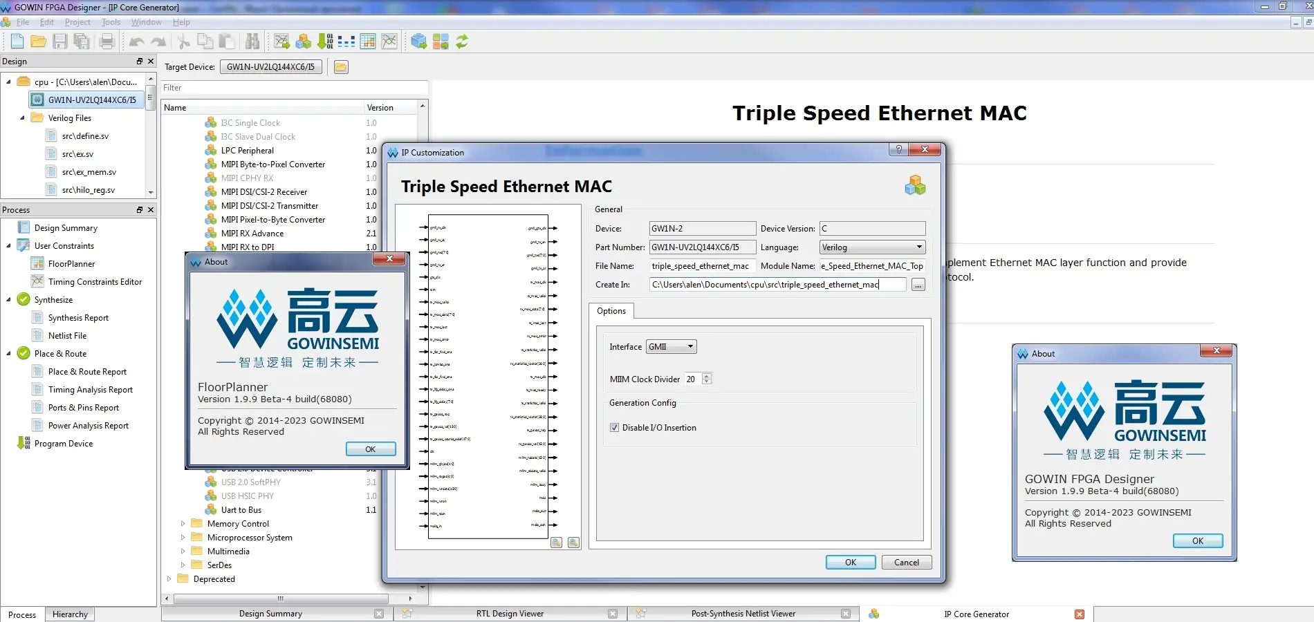Select "LPC Peripheral" in IP list
The width and height of the screenshot is (1314, 622).
click(x=248, y=151)
